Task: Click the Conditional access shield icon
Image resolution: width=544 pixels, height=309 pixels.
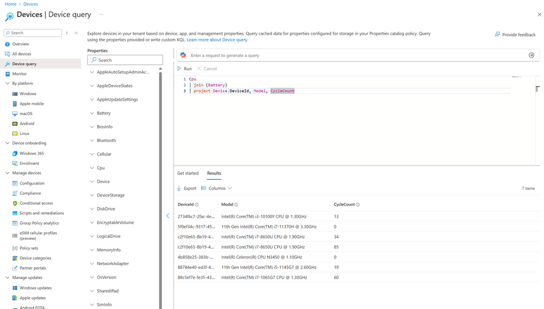Action: [15, 203]
